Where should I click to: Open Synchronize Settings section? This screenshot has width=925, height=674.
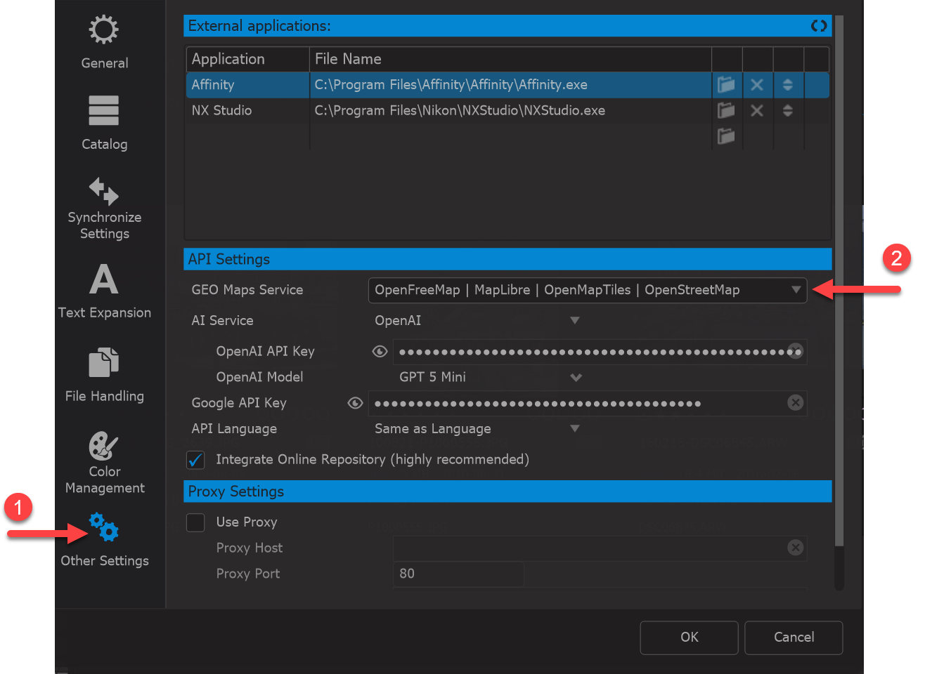coord(104,209)
